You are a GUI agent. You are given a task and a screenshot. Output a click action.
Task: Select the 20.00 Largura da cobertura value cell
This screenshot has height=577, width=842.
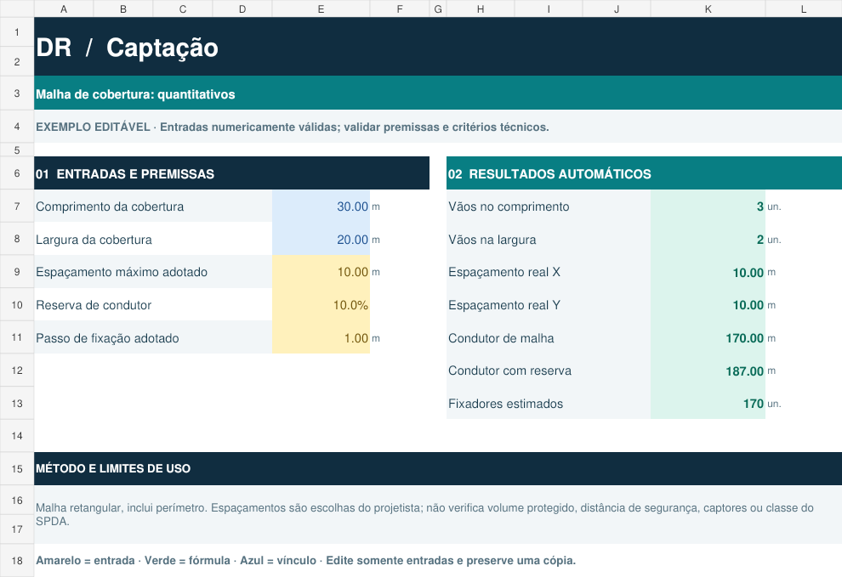point(321,240)
